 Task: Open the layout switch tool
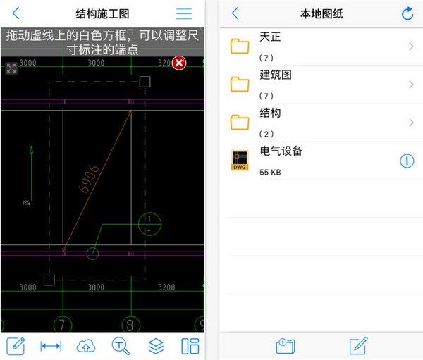(190, 346)
